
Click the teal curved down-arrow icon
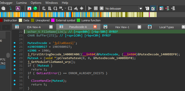pyautogui.click(x=11, y=9)
